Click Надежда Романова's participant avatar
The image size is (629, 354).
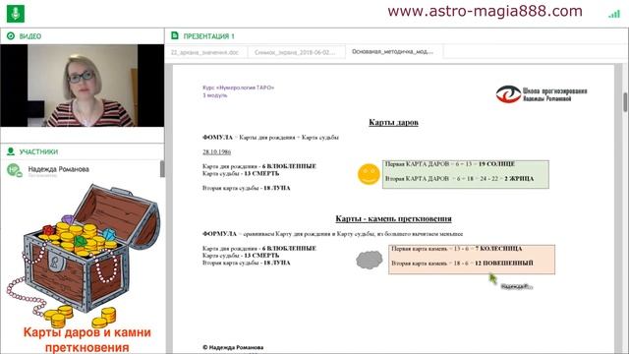(x=15, y=170)
